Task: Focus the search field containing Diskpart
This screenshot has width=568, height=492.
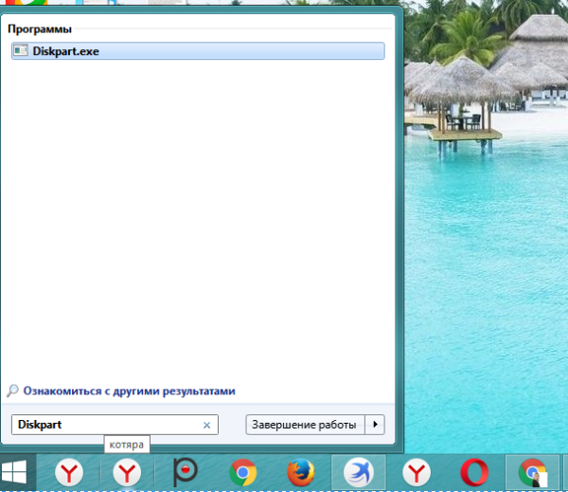Action: [115, 425]
